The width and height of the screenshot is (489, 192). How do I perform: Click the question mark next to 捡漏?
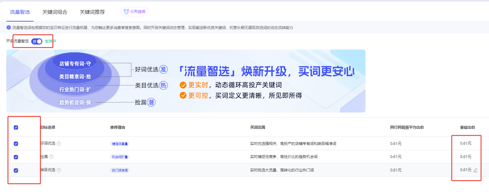pos(51,157)
